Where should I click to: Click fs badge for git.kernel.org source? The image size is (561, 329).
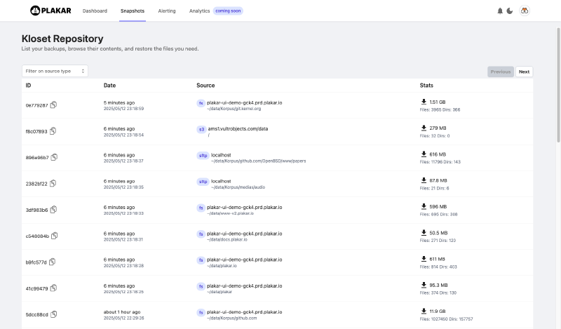coord(201,103)
